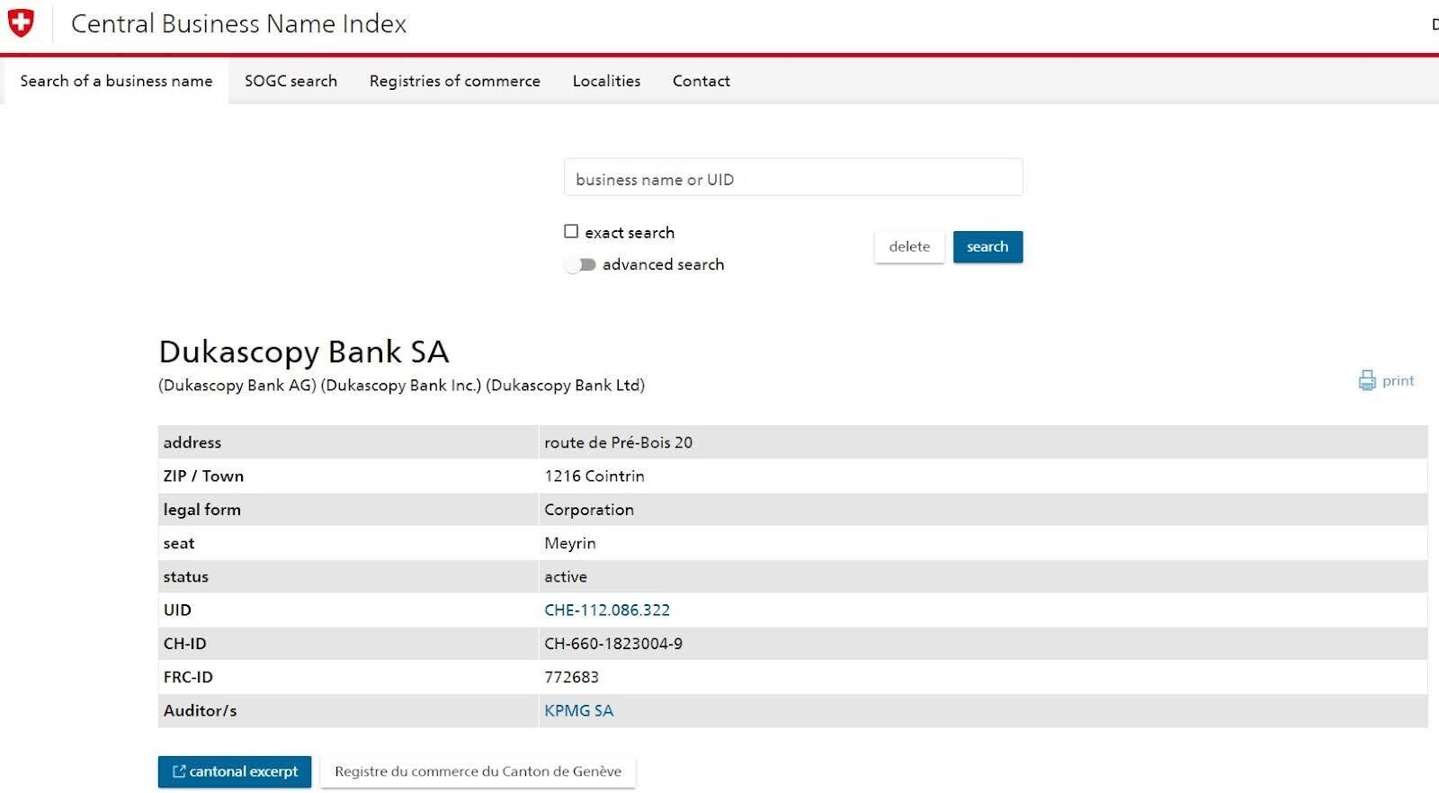Click the FRC-ID row label
1439x793 pixels.
click(x=188, y=677)
